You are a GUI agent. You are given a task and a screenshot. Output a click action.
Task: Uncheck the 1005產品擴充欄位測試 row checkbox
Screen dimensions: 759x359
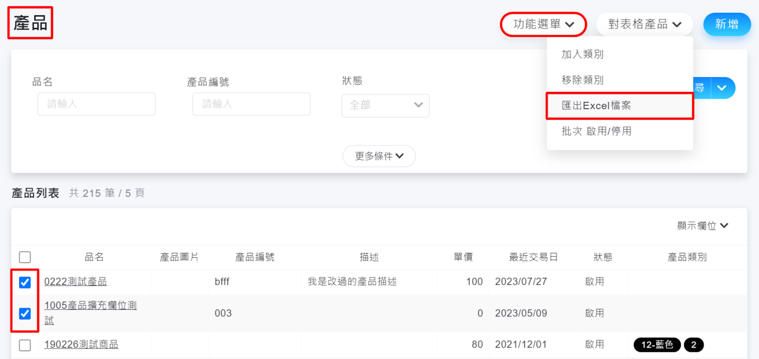pyautogui.click(x=25, y=314)
